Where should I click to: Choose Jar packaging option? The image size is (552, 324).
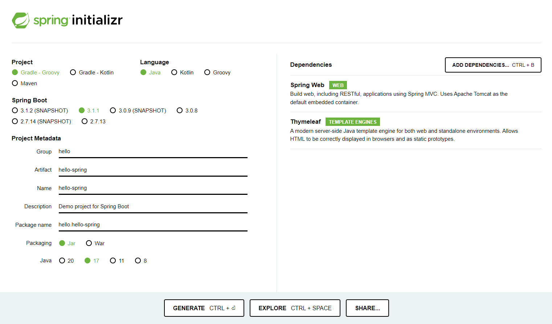(x=67, y=243)
